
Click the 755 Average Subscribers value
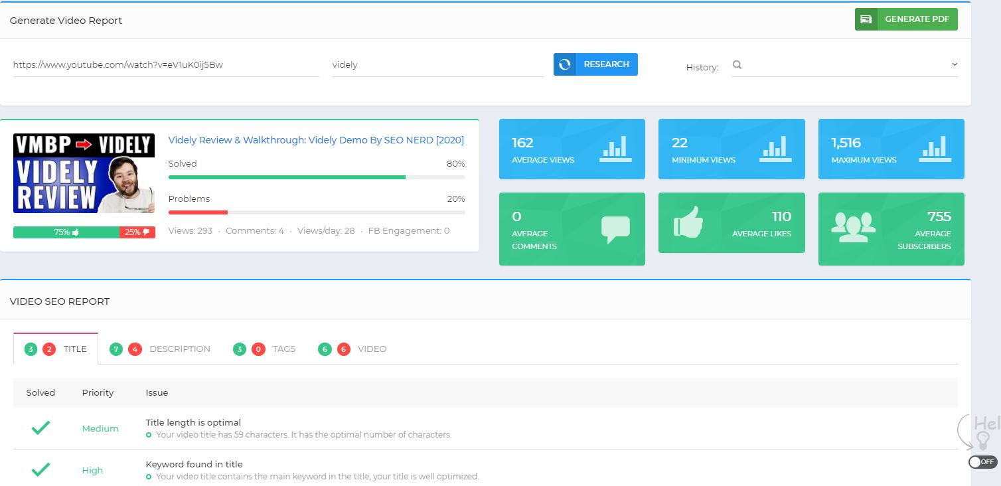click(x=939, y=216)
